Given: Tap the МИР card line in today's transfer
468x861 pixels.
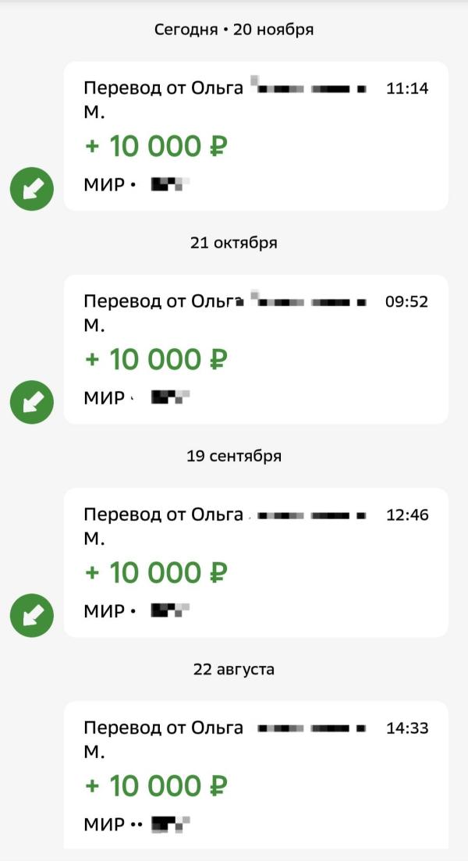Looking at the screenshot, I should click(x=136, y=185).
